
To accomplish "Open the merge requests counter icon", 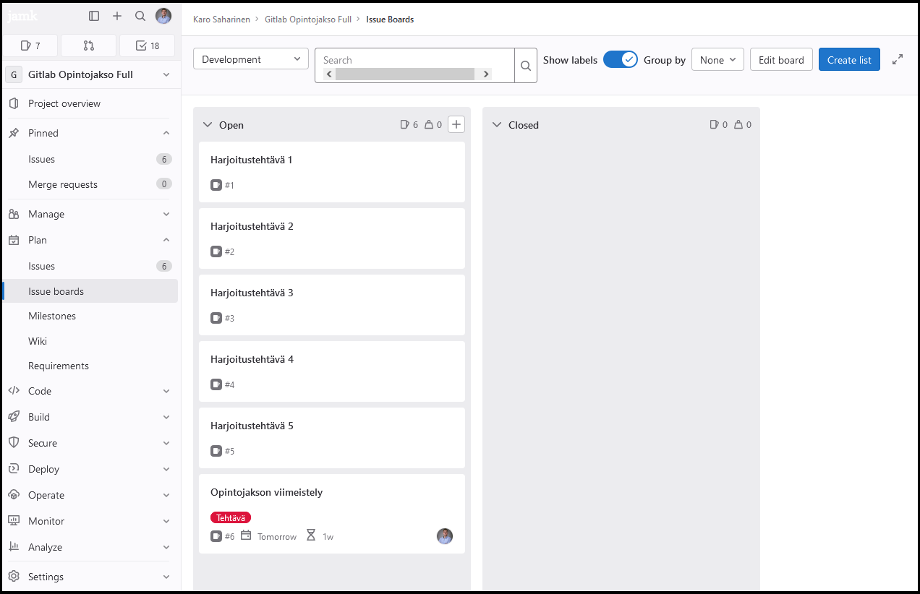I will click(89, 46).
